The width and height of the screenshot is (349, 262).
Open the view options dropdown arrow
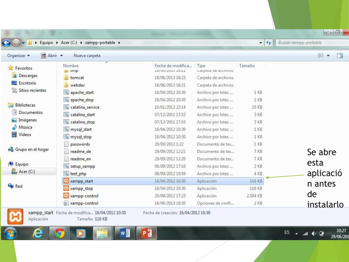(x=328, y=56)
